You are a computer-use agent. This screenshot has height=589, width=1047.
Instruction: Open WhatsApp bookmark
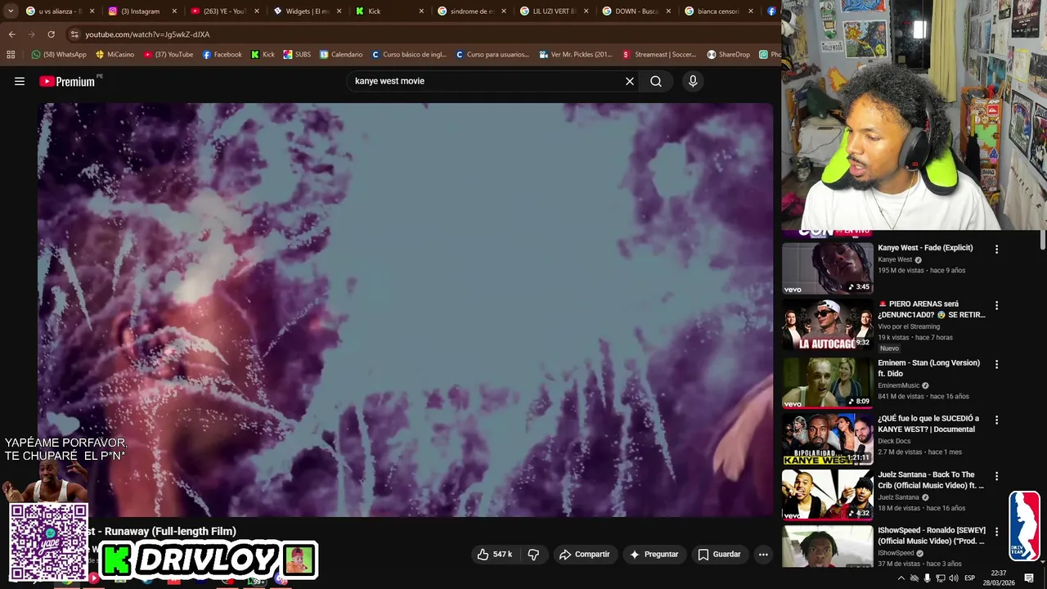[59, 55]
